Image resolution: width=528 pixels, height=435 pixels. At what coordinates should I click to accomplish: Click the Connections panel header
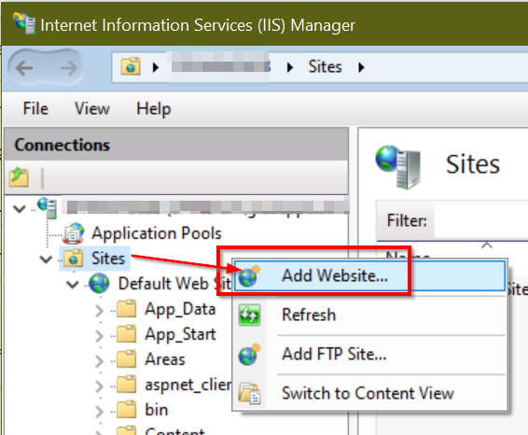(x=176, y=145)
